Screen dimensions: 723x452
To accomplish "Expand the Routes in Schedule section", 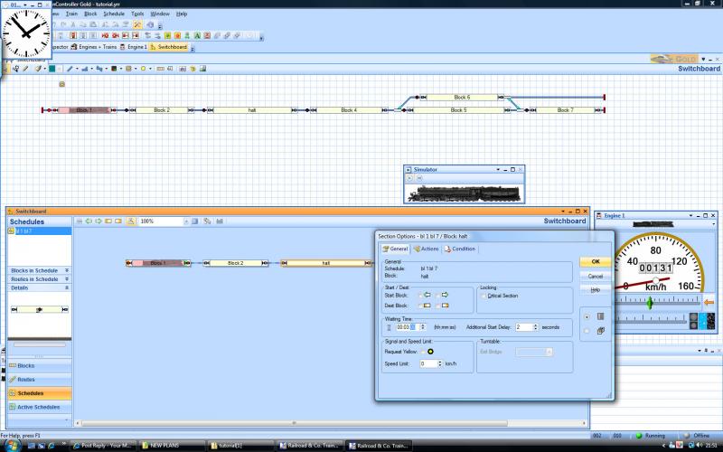I will pos(66,279).
